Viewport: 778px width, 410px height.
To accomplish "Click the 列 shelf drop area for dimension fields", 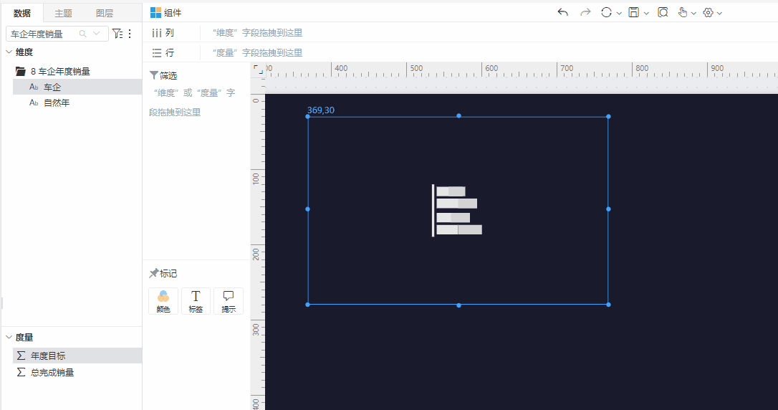I will click(489, 32).
